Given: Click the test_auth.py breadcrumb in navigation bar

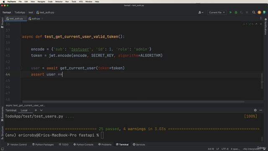Looking at the screenshot, I should pyautogui.click(x=45, y=12).
